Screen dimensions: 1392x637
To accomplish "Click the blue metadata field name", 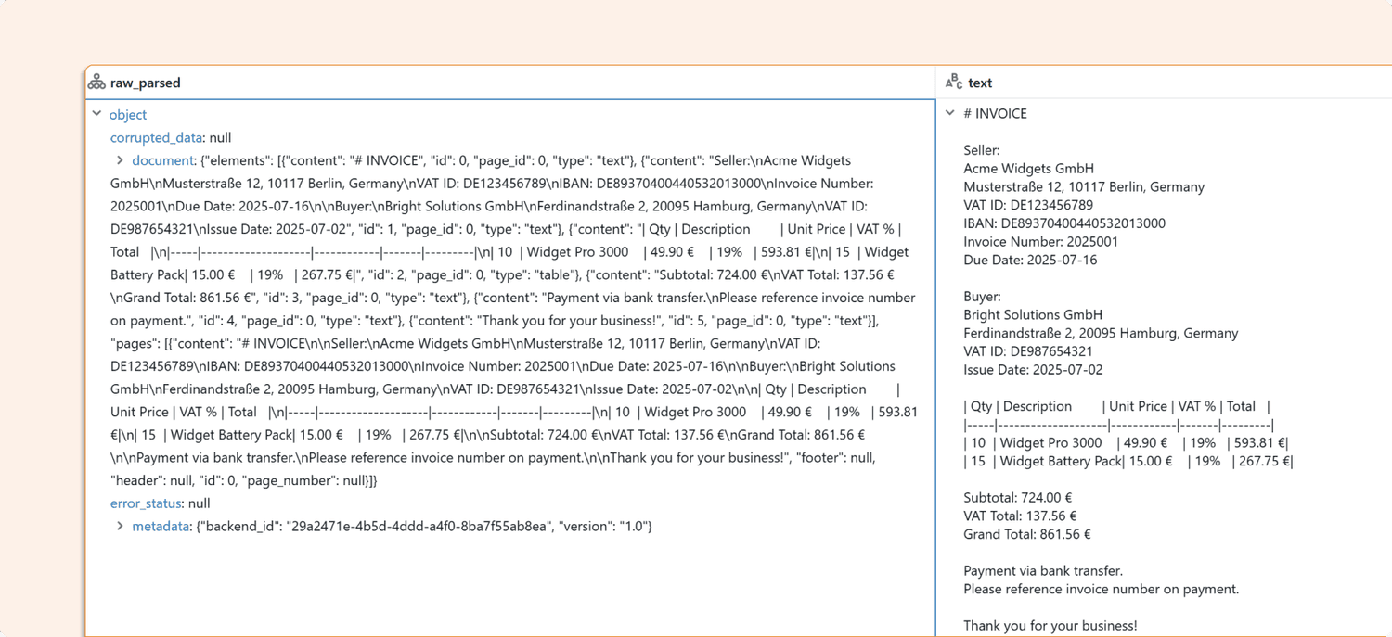I will point(161,526).
